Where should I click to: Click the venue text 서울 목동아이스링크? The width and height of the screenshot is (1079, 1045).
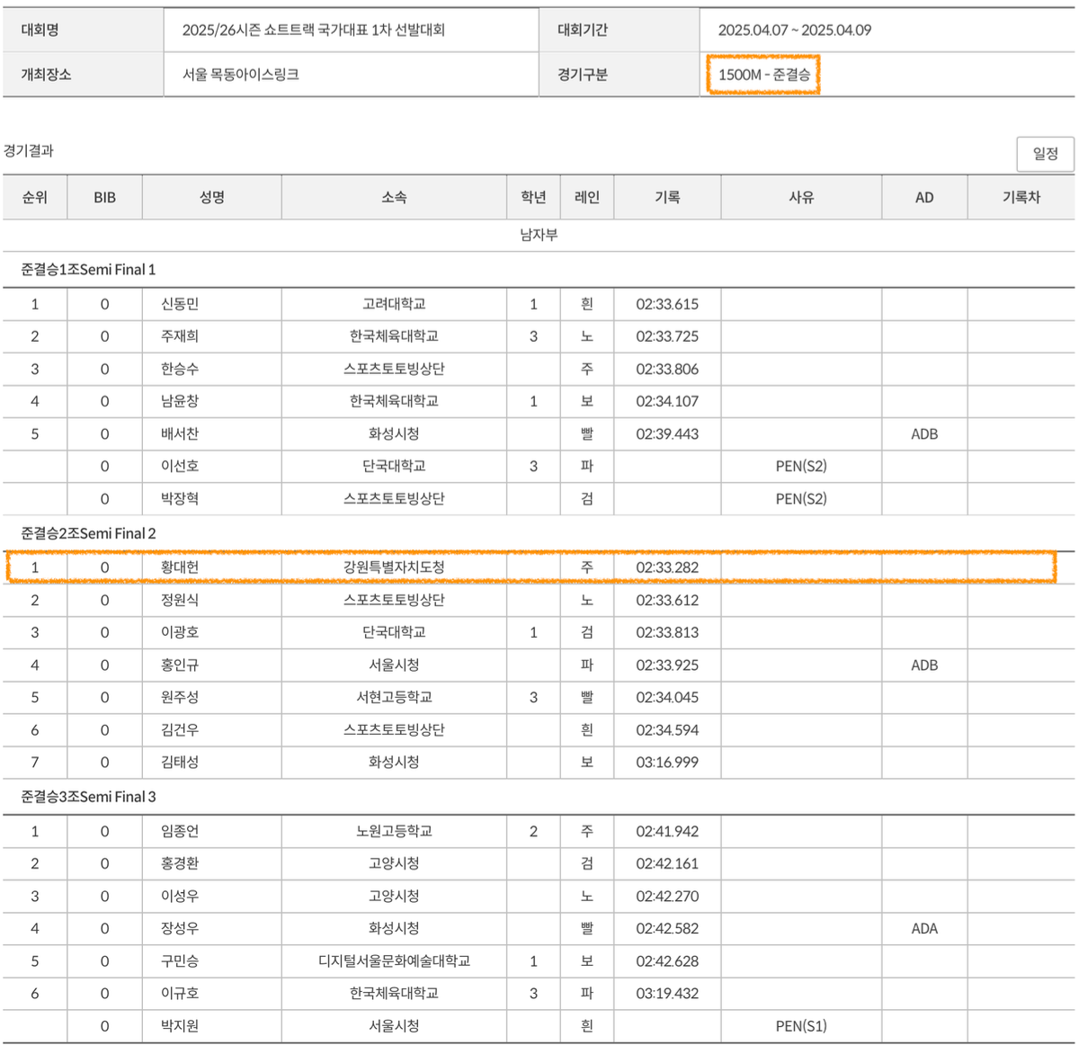(x=240, y=75)
